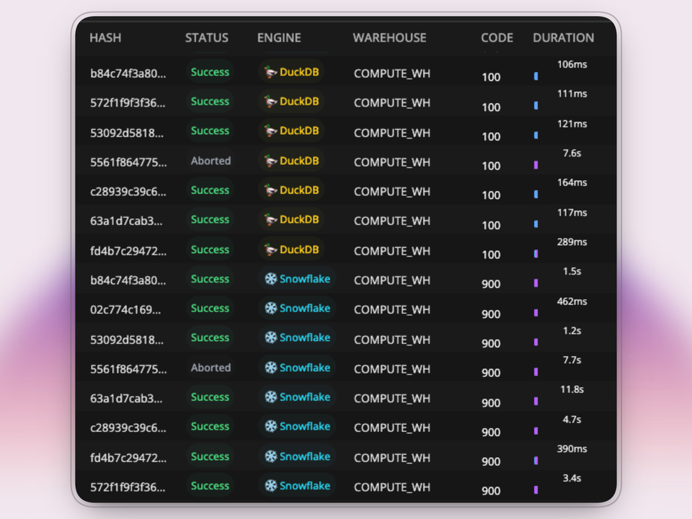Select the WAREHOUSE column header
The width and height of the screenshot is (692, 519).
(389, 37)
